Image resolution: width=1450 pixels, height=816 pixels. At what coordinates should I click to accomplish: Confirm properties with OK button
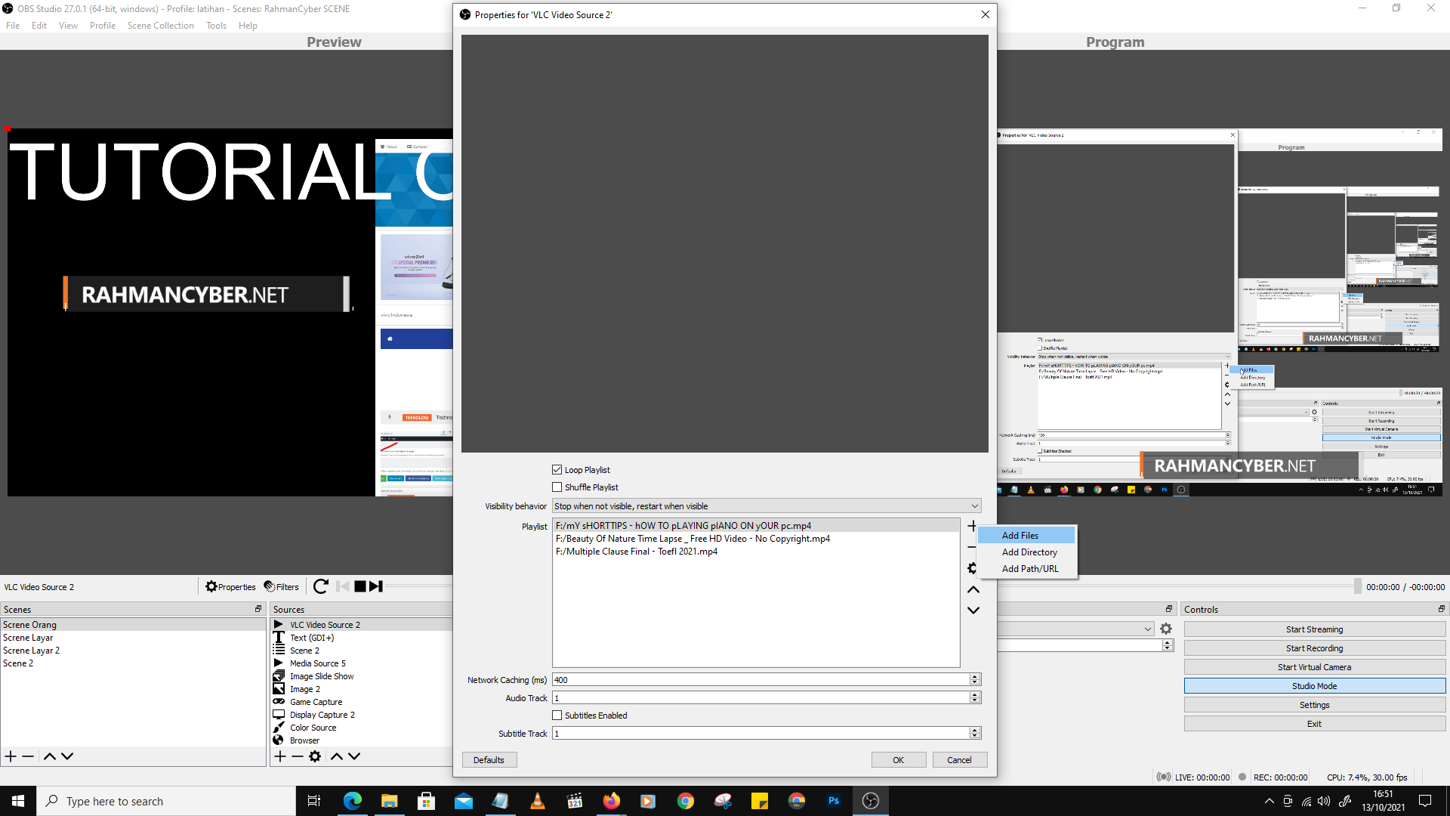pos(899,760)
